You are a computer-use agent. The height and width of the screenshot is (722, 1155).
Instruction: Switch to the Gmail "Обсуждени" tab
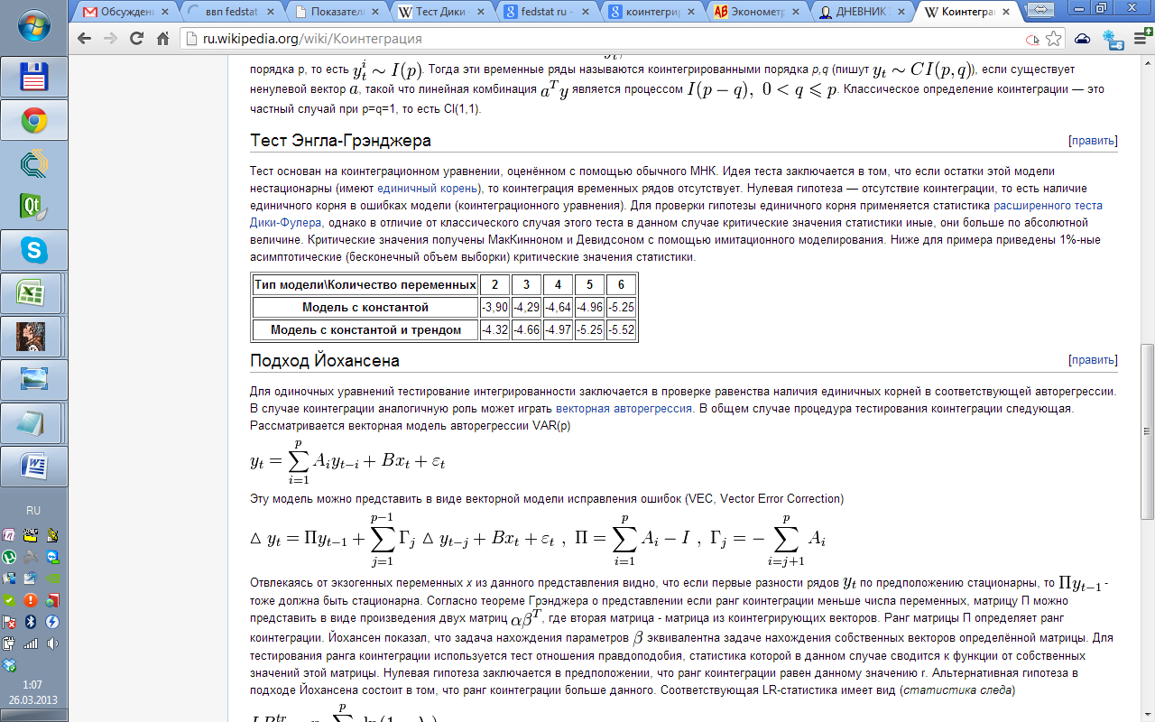pyautogui.click(x=126, y=12)
